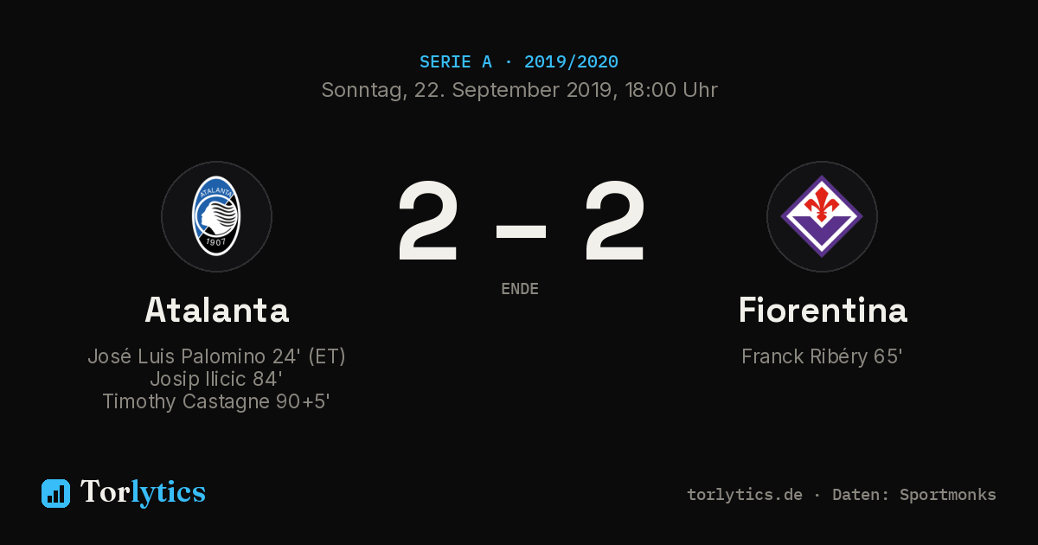The width and height of the screenshot is (1038, 545).
Task: Click the ENDE match status label
Action: [520, 289]
